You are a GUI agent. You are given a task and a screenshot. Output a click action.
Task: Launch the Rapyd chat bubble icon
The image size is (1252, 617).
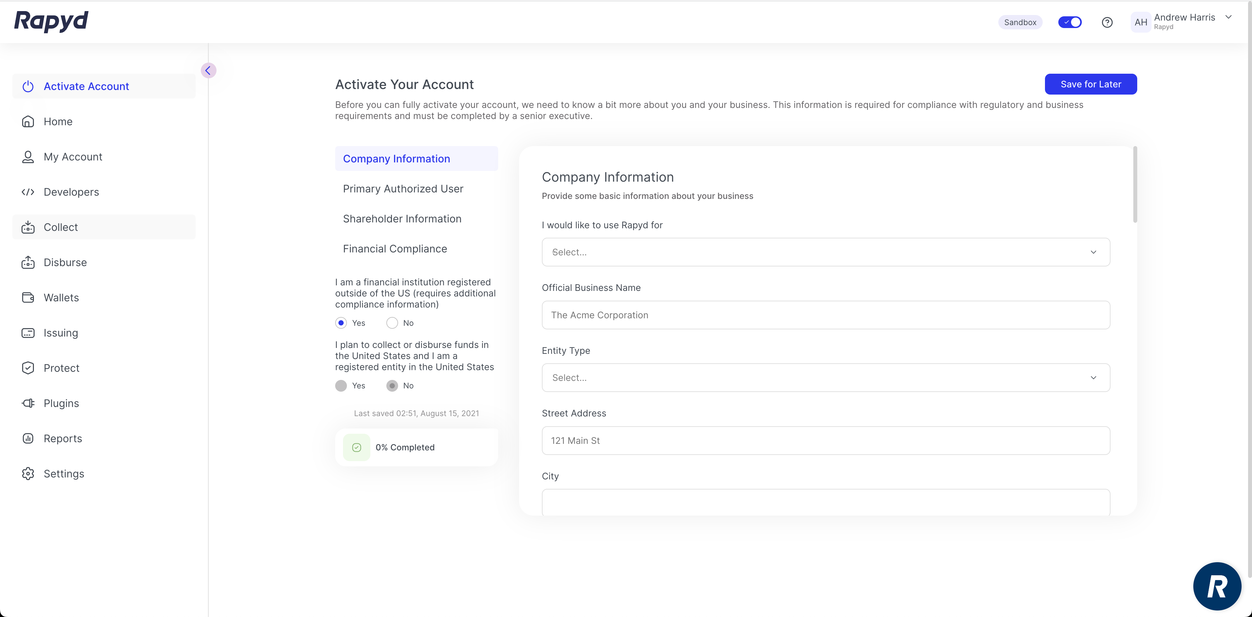click(1216, 586)
